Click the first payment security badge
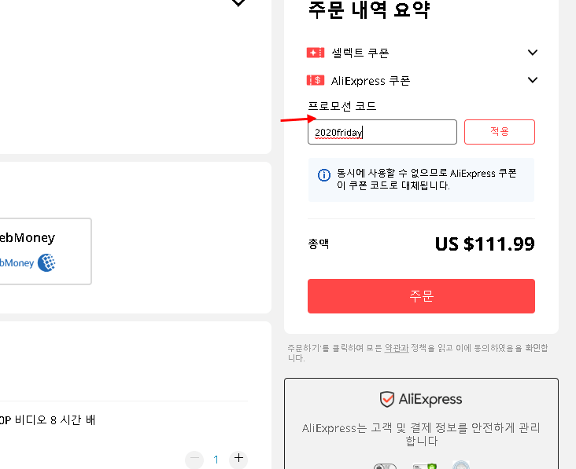This screenshot has height=469, width=576. click(385, 466)
